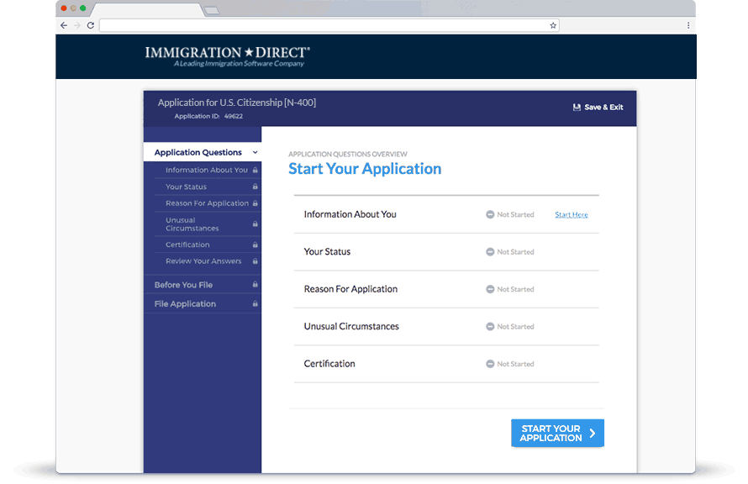Click lock icon beside File Application
Image resolution: width=748 pixels, height=484 pixels.
point(255,303)
